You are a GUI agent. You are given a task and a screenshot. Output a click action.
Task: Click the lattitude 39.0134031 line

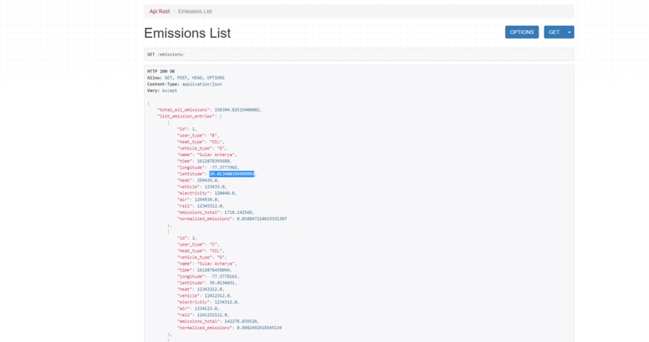click(x=207, y=283)
